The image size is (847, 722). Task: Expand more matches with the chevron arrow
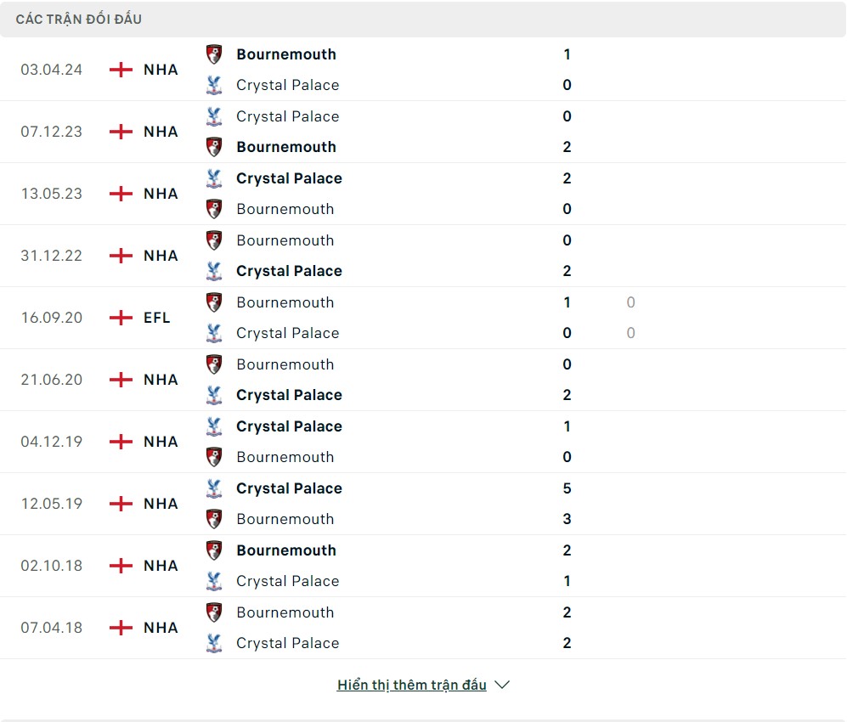click(x=502, y=685)
